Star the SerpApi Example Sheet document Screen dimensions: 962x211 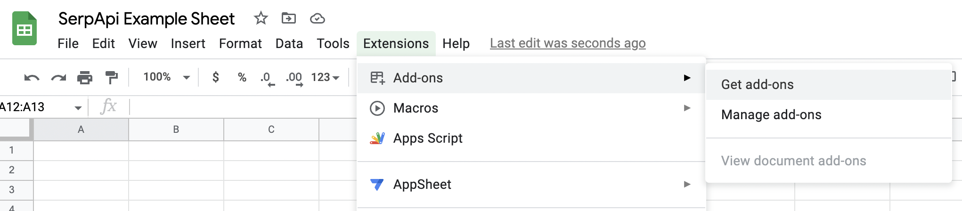click(261, 18)
